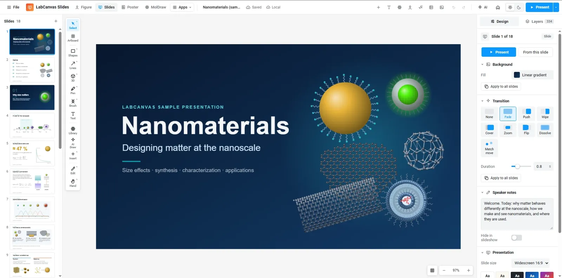The height and width of the screenshot is (278, 562).
Task: Switch to the Poster tab
Action: [x=130, y=7]
